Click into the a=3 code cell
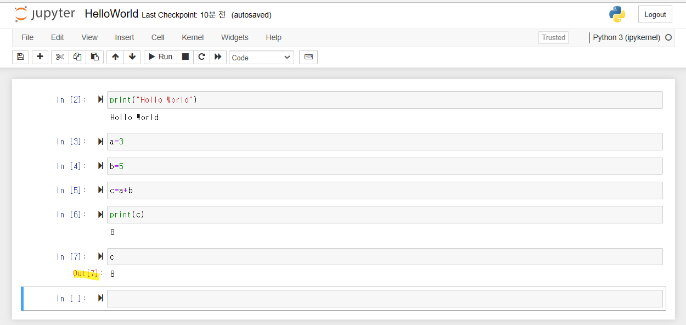This screenshot has height=325, width=686. point(385,141)
